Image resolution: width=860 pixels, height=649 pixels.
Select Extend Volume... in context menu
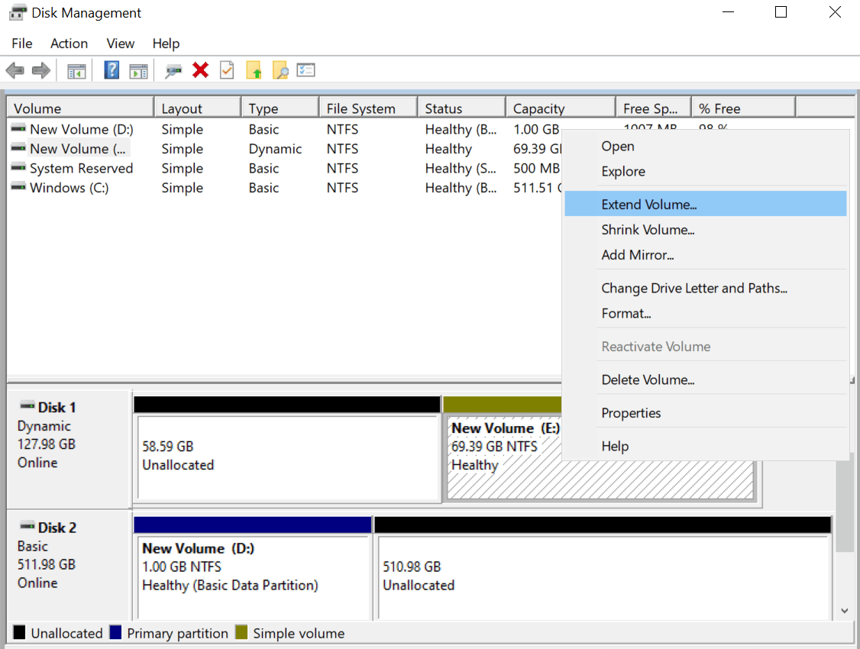click(x=705, y=204)
